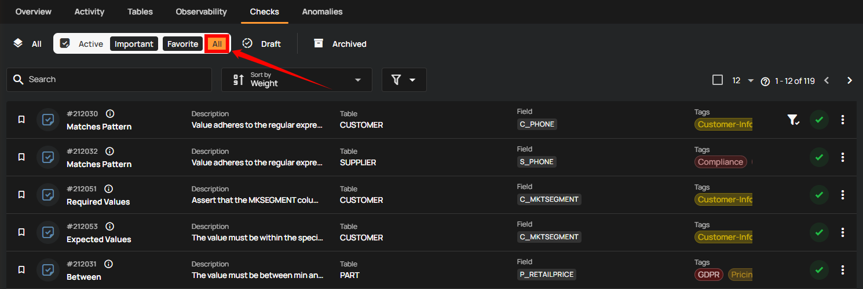863x289 pixels.
Task: Show All checks layers filter
Action: point(28,44)
